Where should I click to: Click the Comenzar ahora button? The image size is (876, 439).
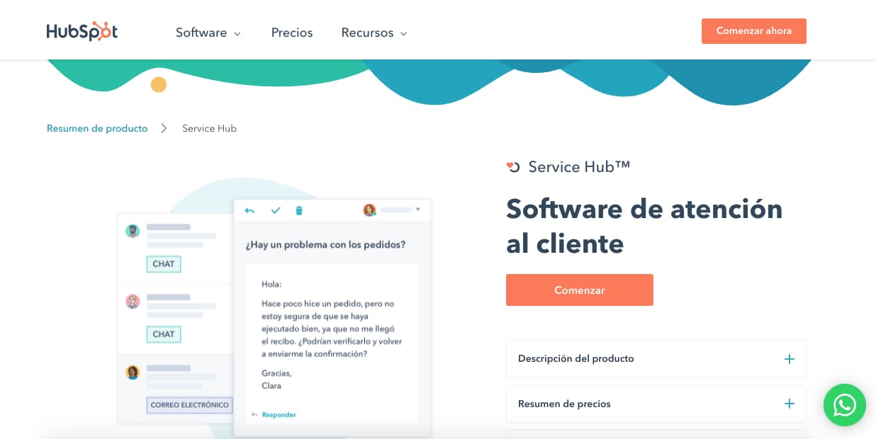coord(753,31)
